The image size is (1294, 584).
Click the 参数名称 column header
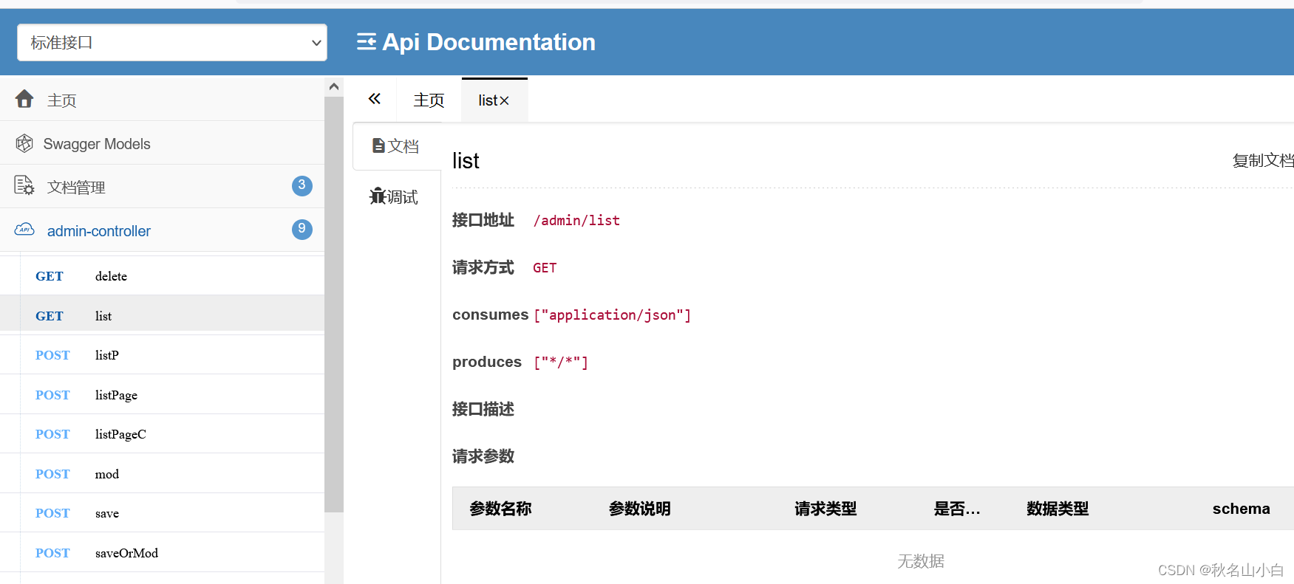tap(500, 508)
